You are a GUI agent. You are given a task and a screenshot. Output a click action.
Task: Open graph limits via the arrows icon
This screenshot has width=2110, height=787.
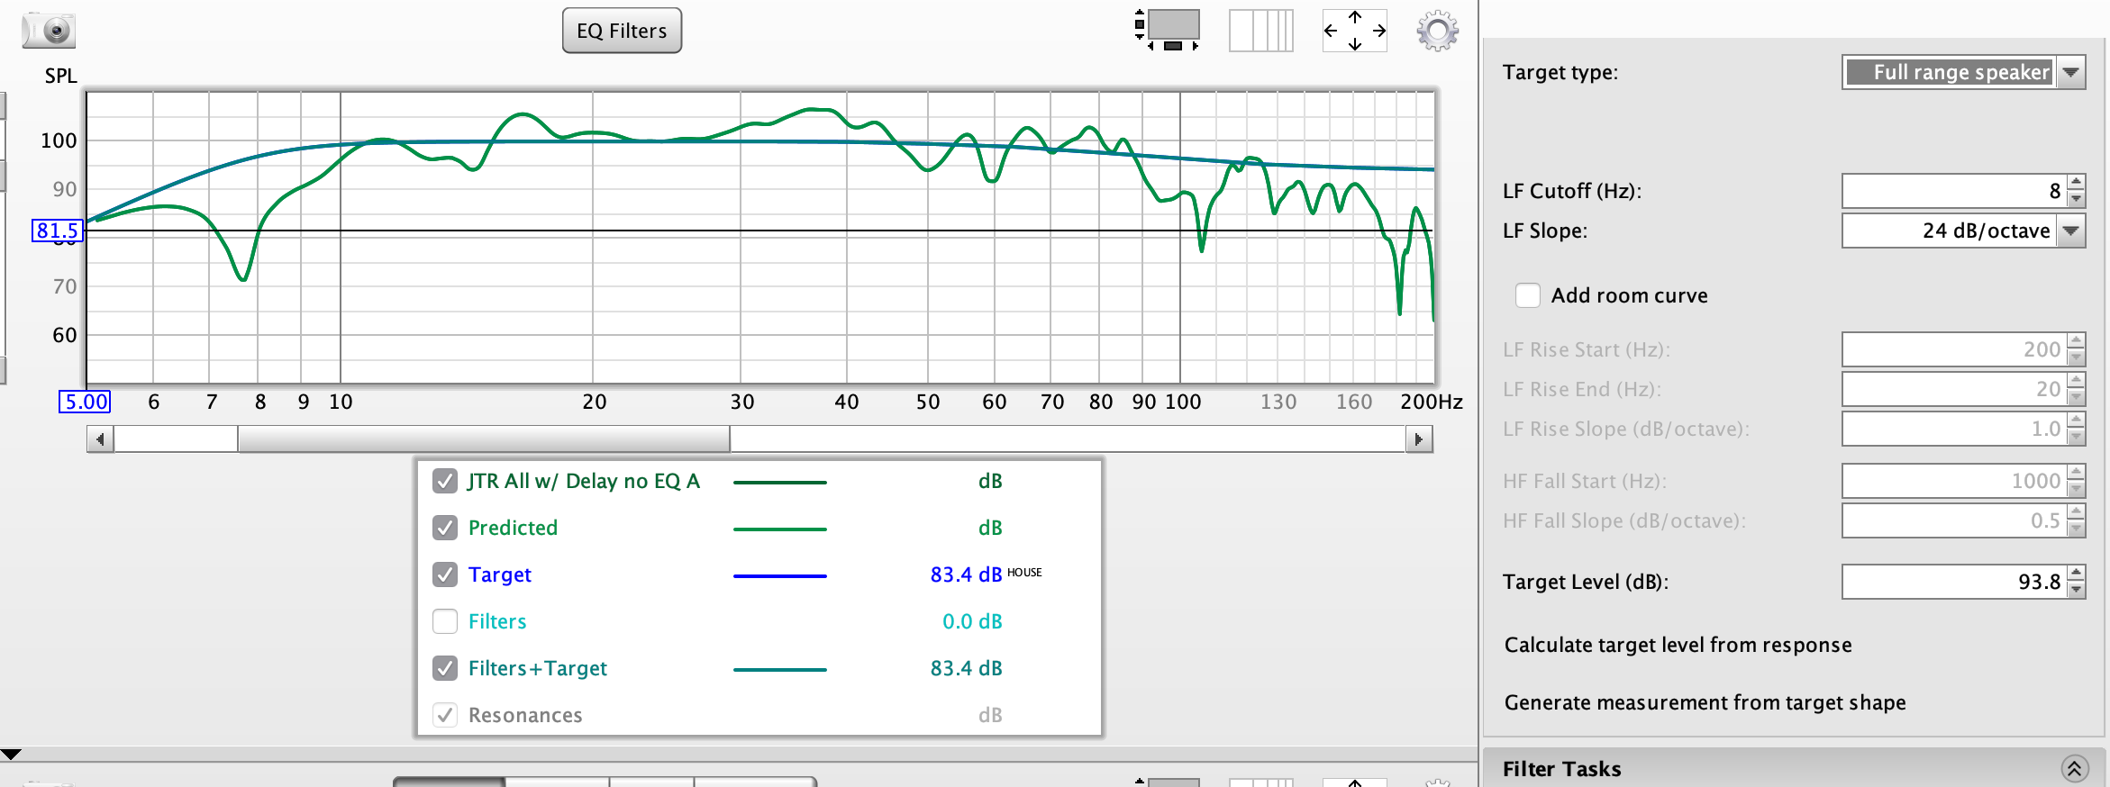[x=1354, y=31]
